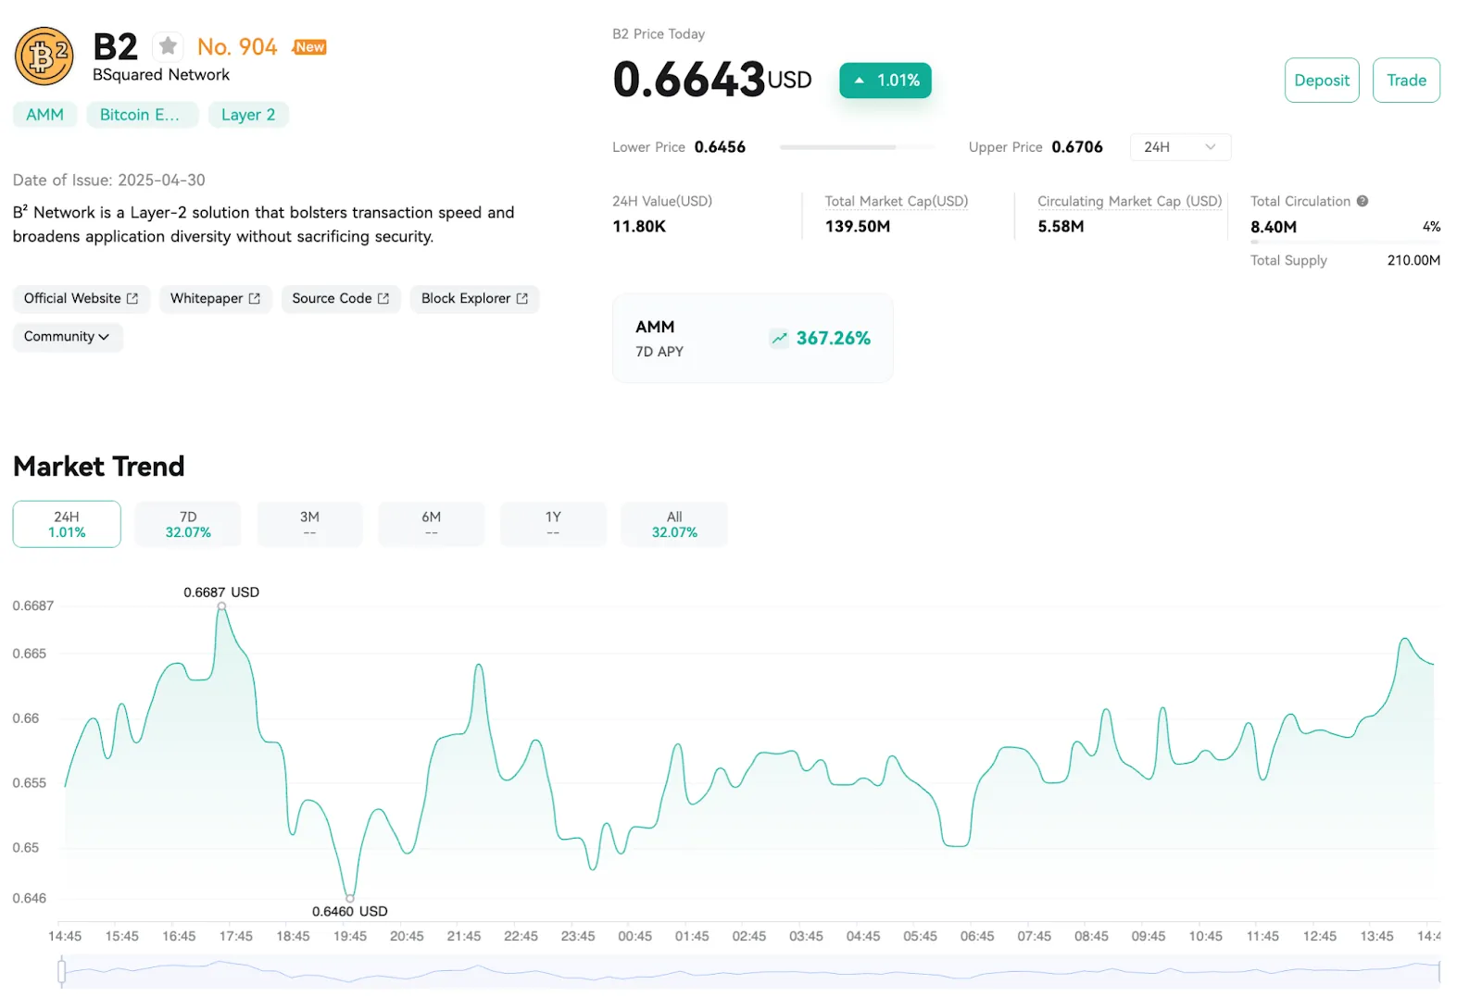
Task: Switch to the 1Y market trend tab
Action: (x=553, y=524)
